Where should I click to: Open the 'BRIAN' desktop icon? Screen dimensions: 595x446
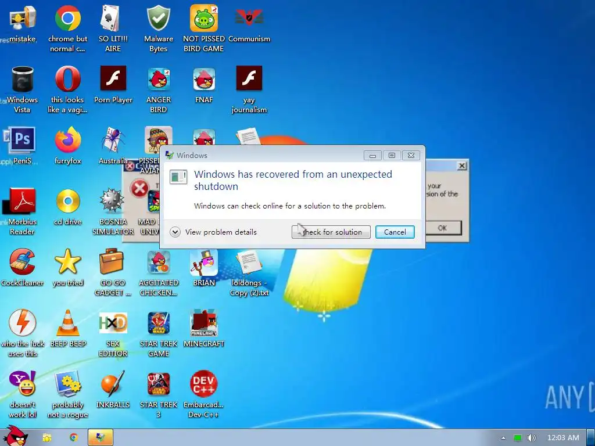pyautogui.click(x=204, y=262)
